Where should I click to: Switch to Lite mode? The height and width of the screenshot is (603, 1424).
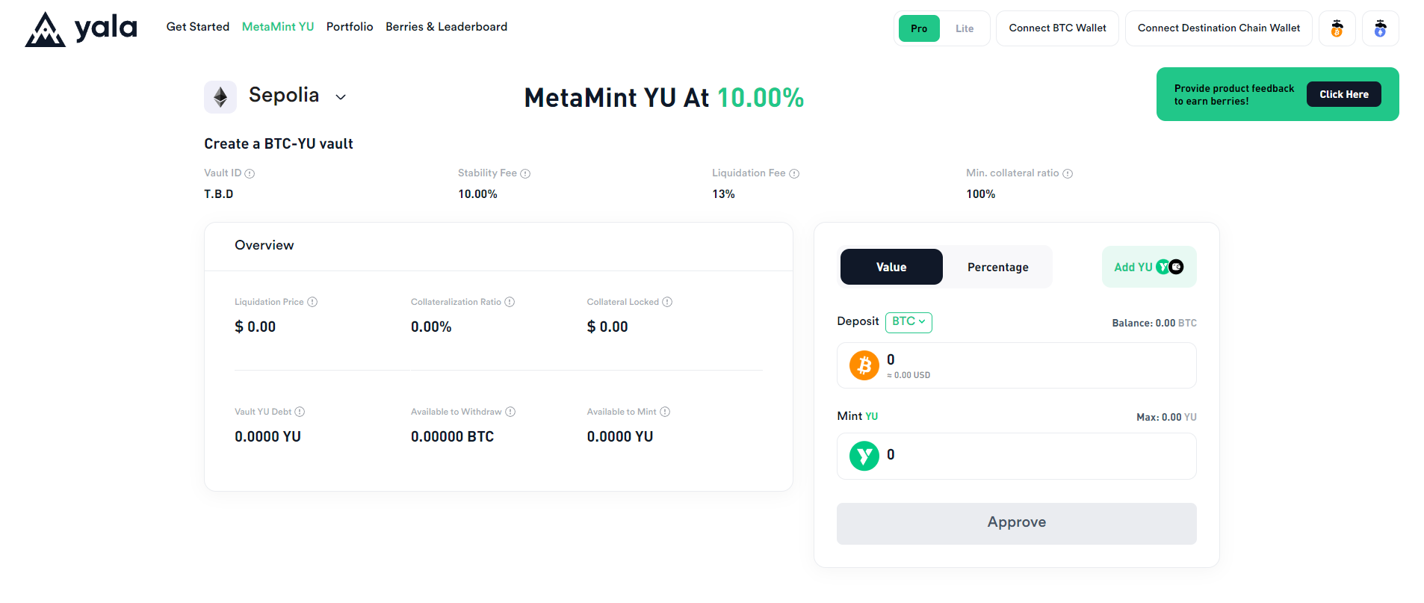coord(964,28)
